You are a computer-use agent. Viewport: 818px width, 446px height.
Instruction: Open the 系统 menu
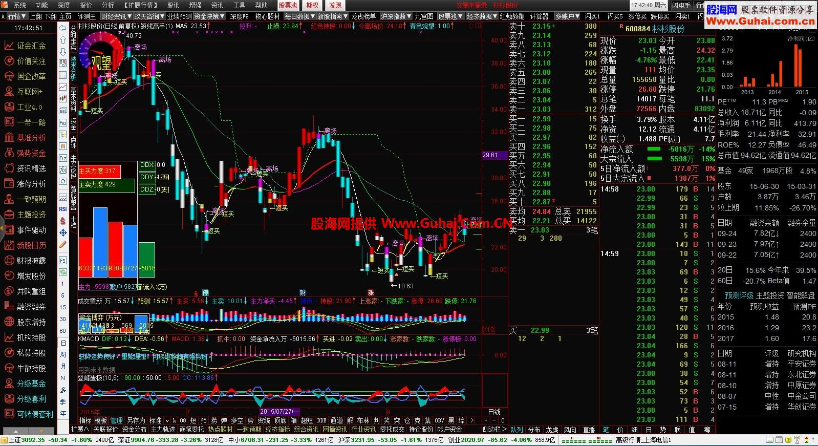point(20,5)
